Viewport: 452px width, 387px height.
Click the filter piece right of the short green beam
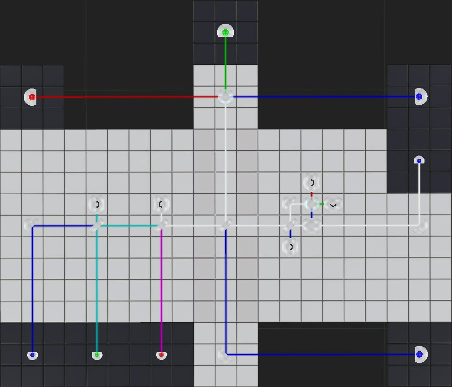[x=333, y=204]
